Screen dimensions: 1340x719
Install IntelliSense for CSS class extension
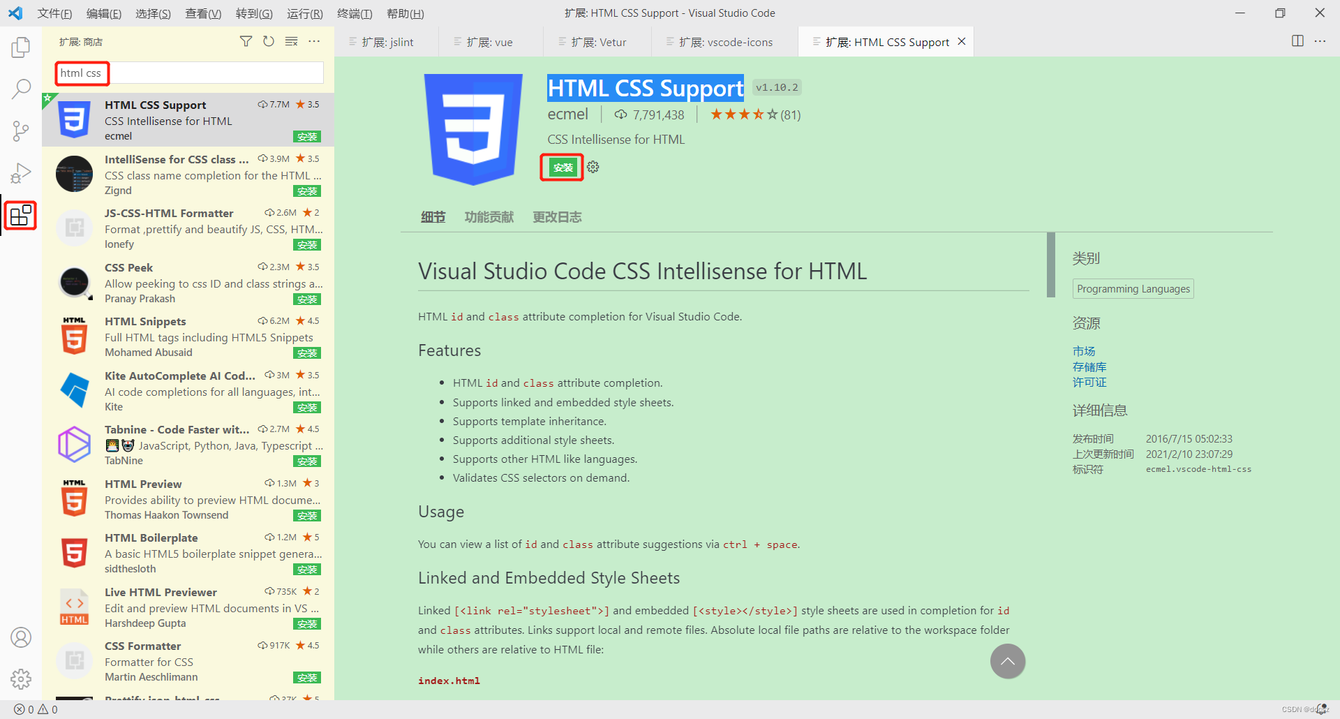[x=307, y=191]
